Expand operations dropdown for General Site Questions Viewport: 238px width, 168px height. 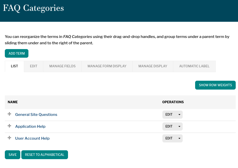[179, 115]
